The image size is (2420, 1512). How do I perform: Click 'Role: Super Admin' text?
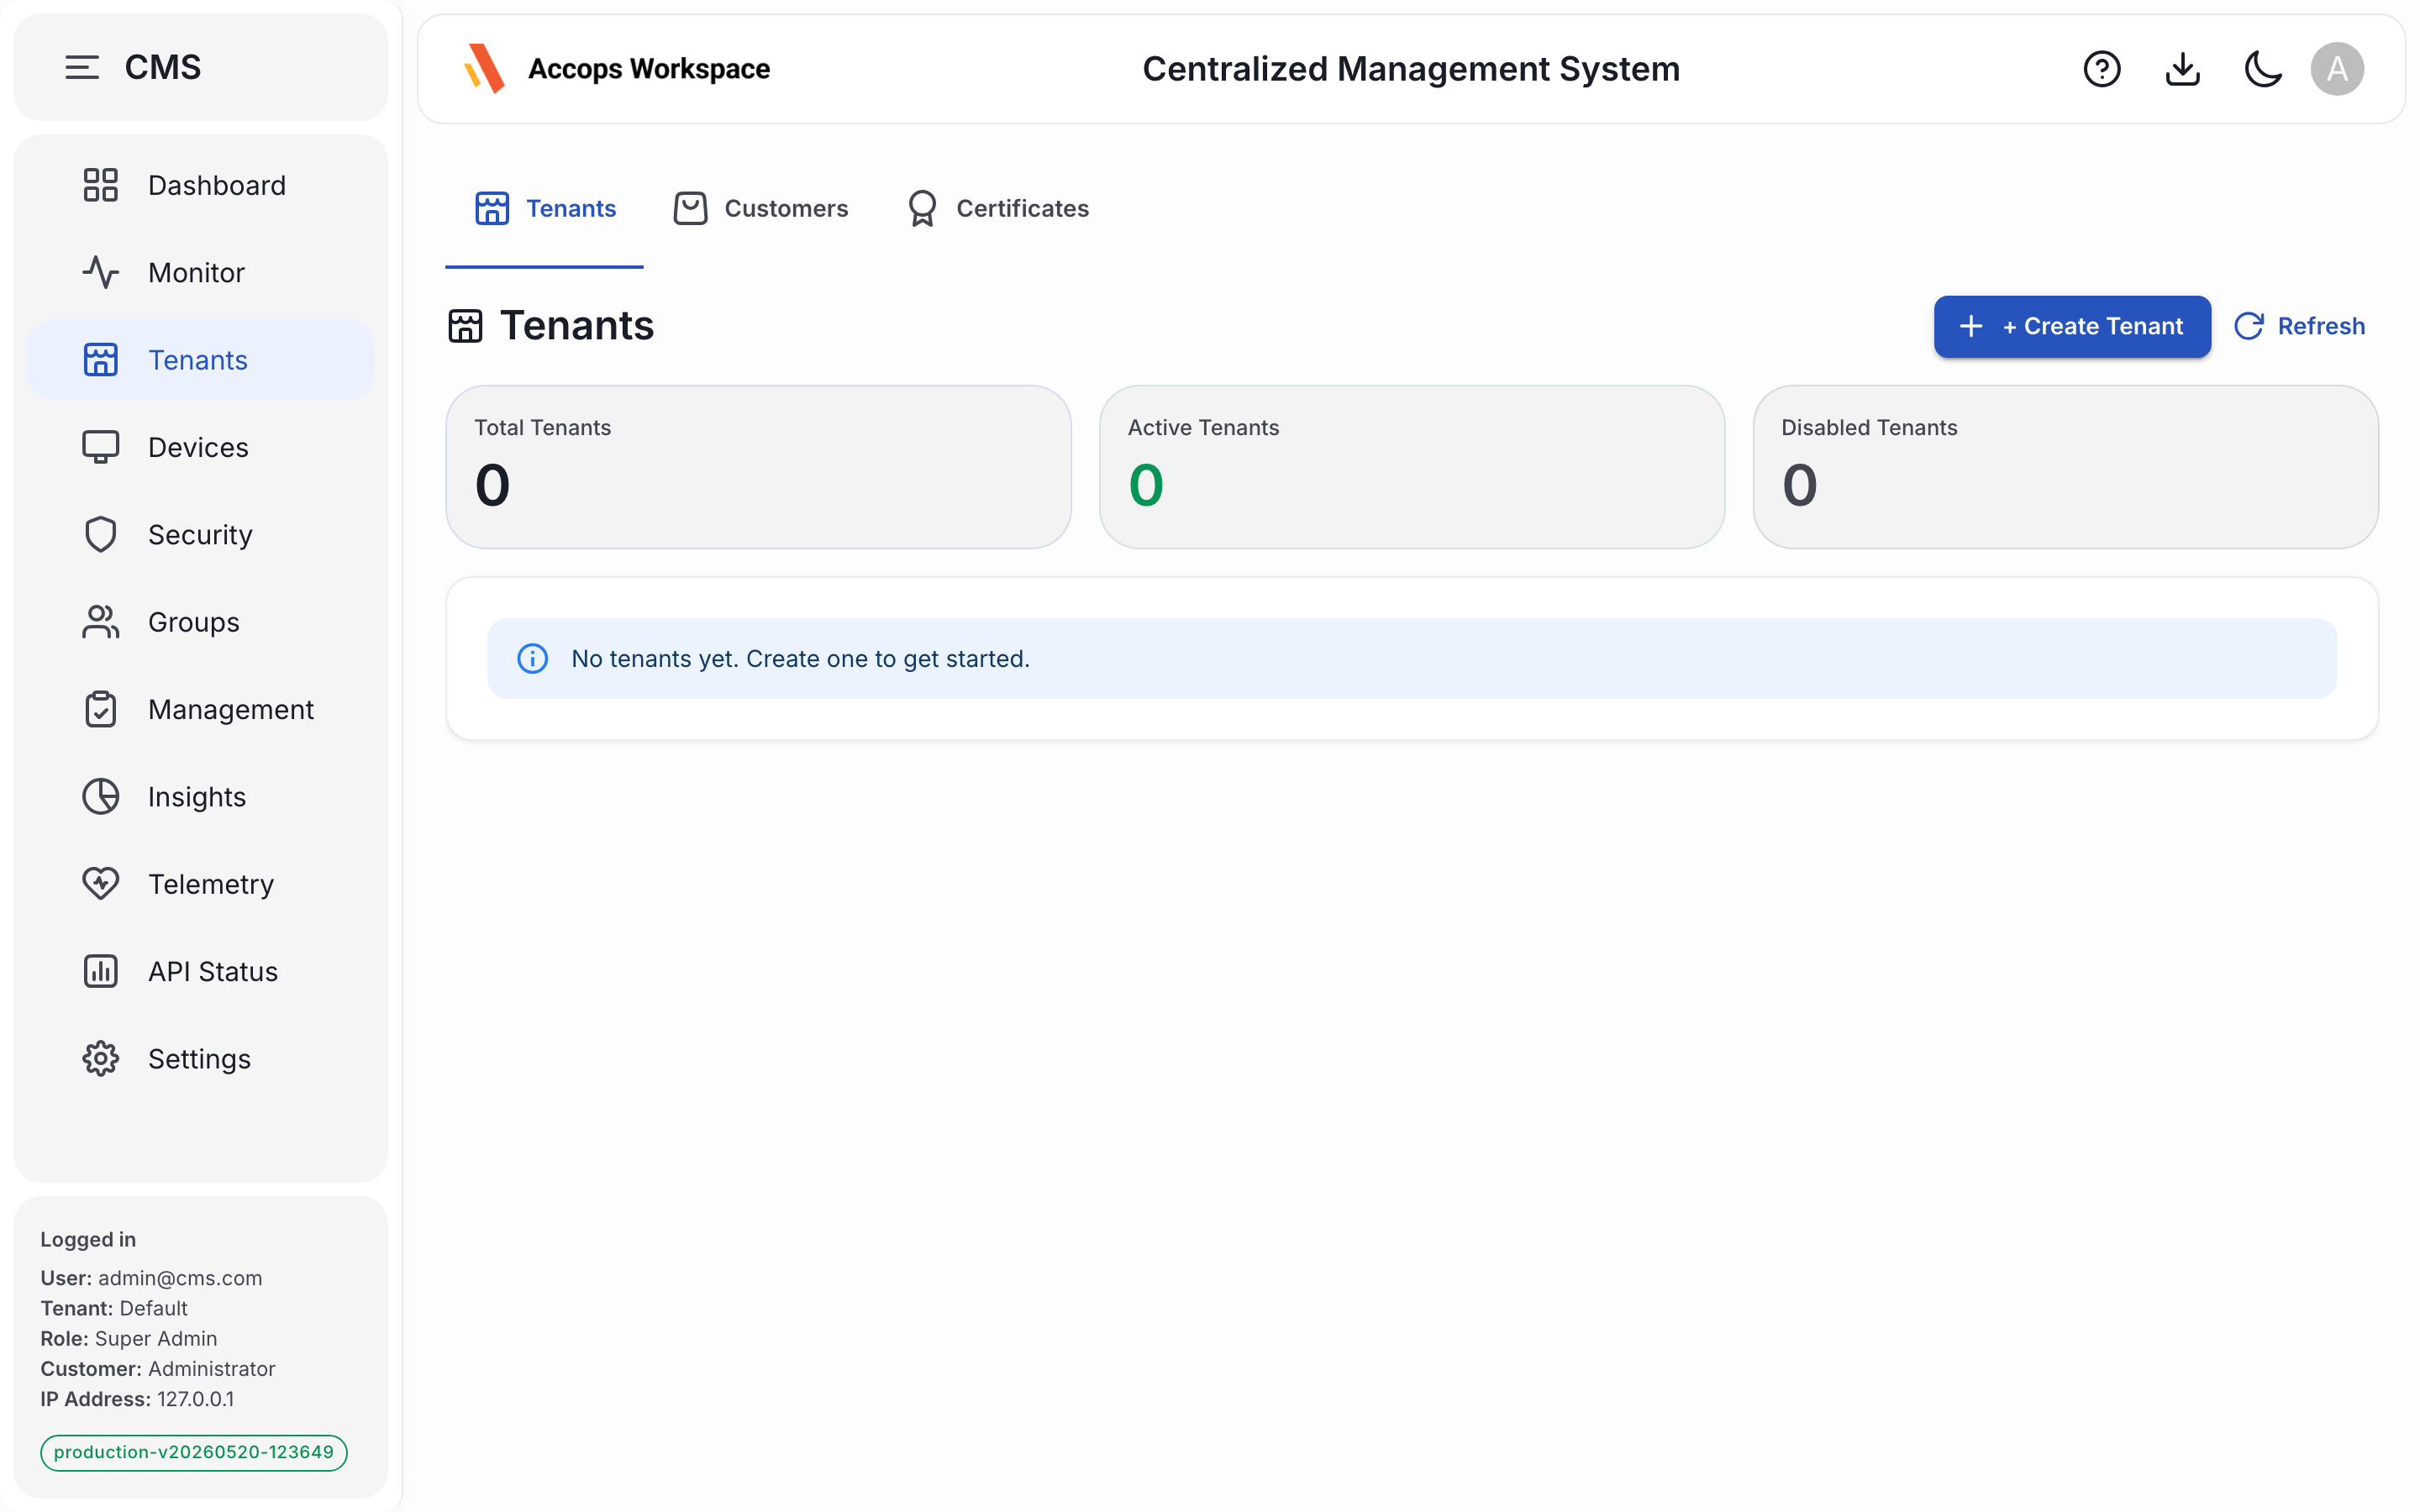[128, 1338]
